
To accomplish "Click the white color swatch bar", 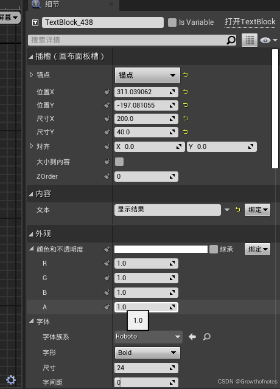I will pos(161,249).
